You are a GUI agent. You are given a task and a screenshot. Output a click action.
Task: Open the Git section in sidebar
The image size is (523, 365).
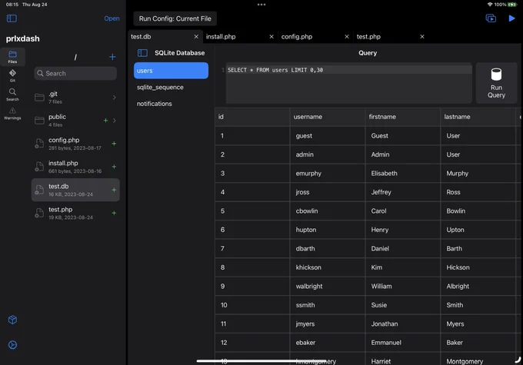pyautogui.click(x=12, y=75)
